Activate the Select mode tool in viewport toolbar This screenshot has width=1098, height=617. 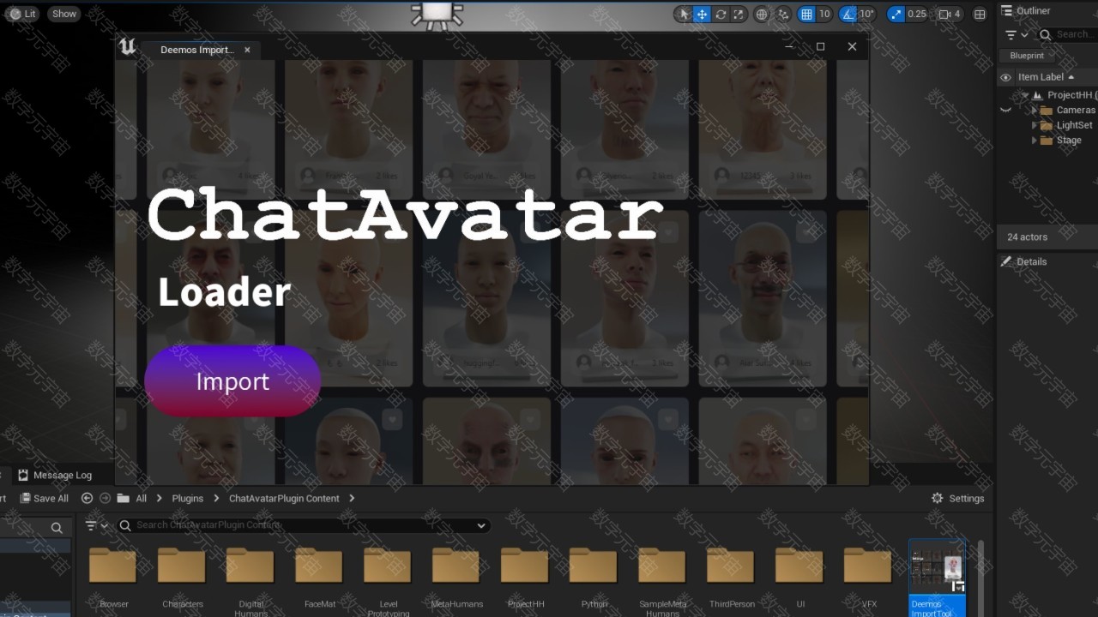pyautogui.click(x=684, y=14)
